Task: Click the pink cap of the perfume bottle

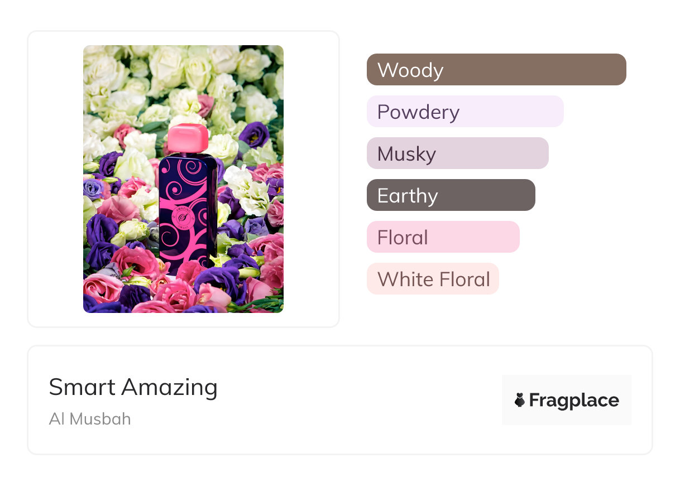Action: [188, 138]
